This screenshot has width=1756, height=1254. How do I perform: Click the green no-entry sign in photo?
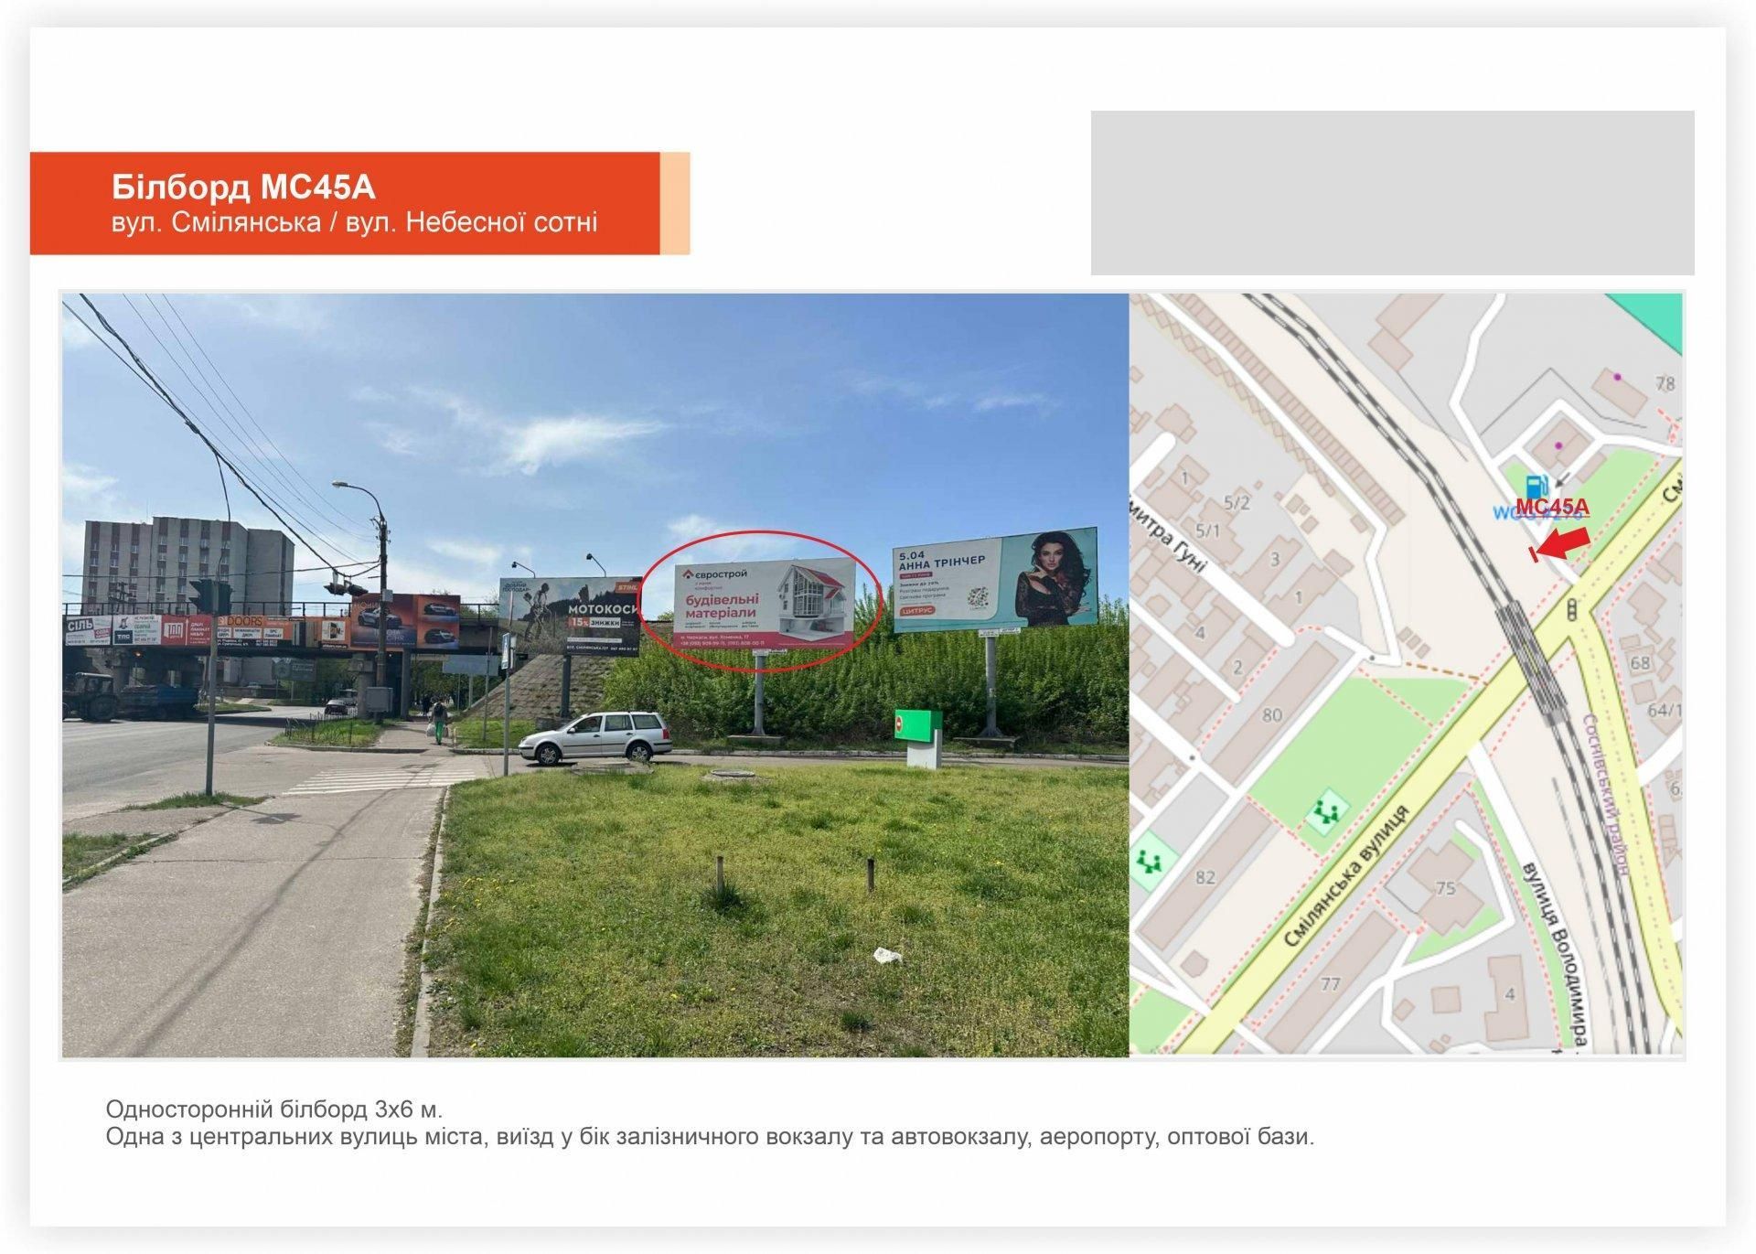[917, 724]
